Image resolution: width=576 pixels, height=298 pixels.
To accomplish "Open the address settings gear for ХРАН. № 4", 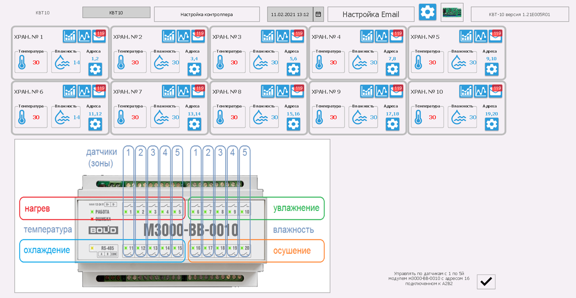I will pos(393,69).
